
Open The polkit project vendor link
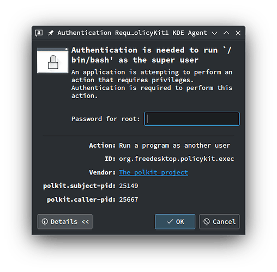pos(153,172)
